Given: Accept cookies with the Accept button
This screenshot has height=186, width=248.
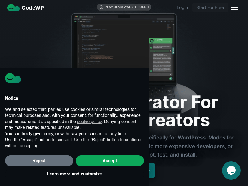Looking at the screenshot, I should point(110,161).
